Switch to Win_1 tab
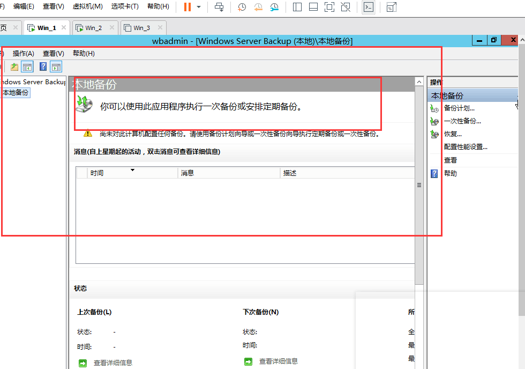The image size is (525, 369). [x=46, y=28]
